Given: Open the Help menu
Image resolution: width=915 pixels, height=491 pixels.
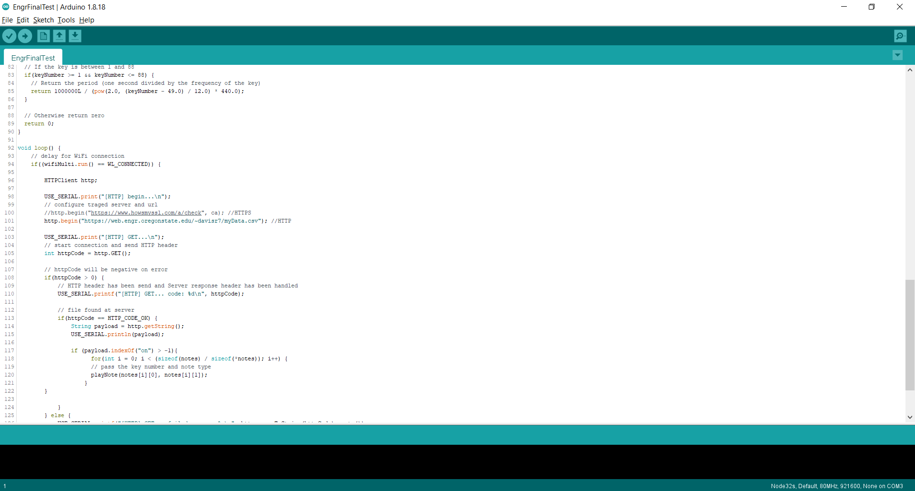Looking at the screenshot, I should tap(86, 20).
